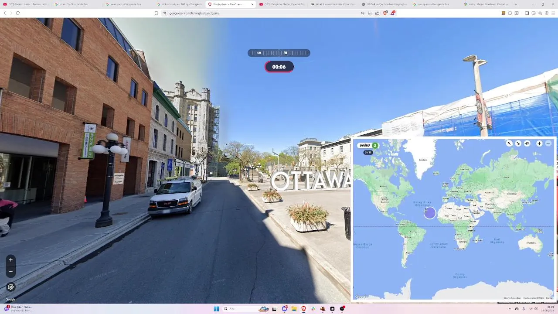Pin the guess map open
This screenshot has width=558, height=314.
click(527, 143)
